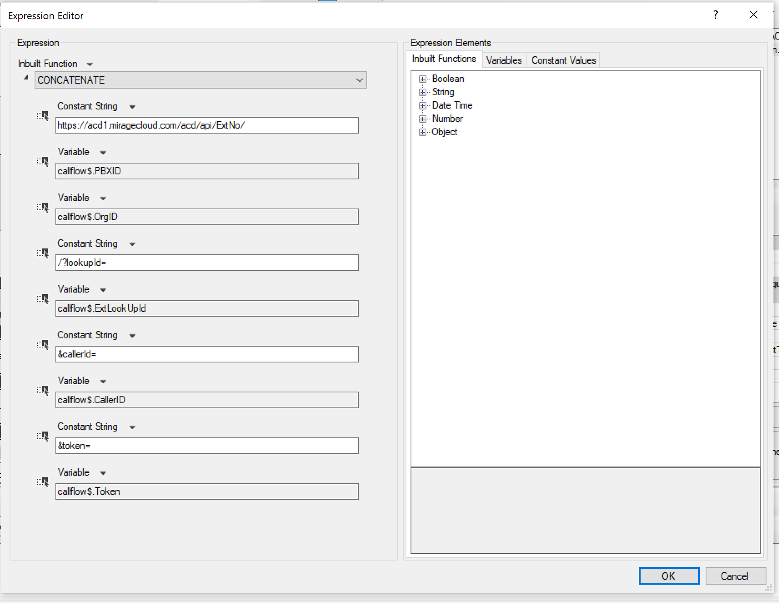This screenshot has height=603, width=779.
Task: Open Variable type dropdown above callflow$.ExtLookUpId
Action: [103, 290]
